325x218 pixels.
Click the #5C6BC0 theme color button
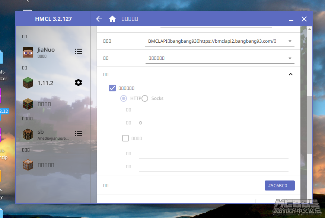point(280,185)
